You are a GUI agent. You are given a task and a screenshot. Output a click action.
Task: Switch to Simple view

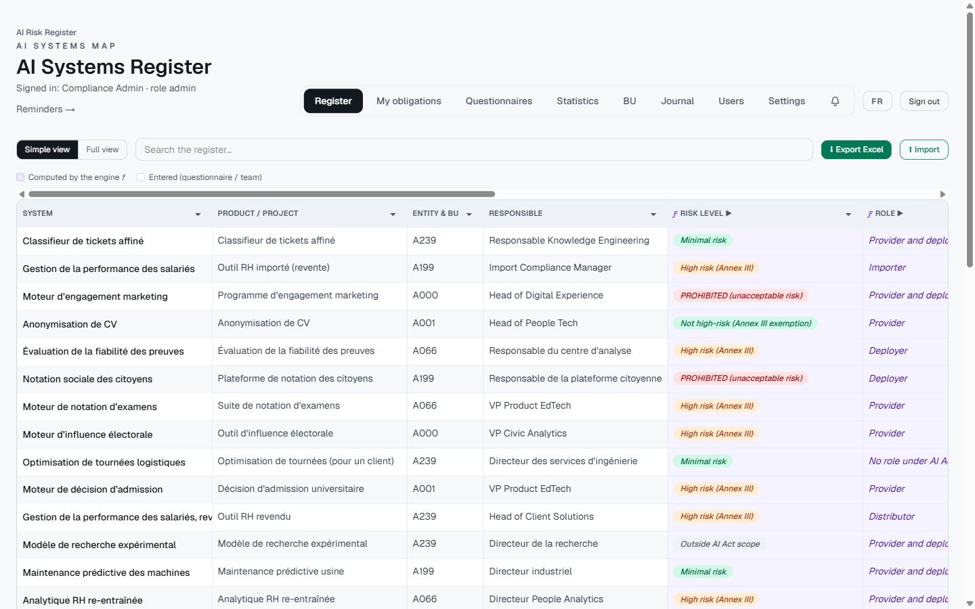pos(47,150)
